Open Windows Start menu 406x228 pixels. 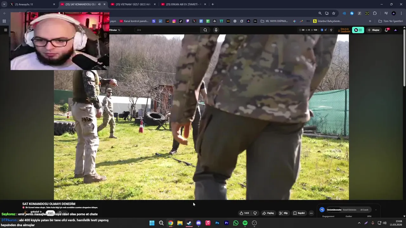pos(152,223)
